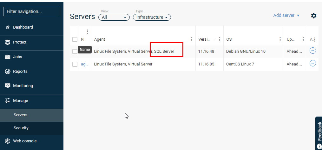
Task: Open the Add server dropdown
Action: pyautogui.click(x=286, y=15)
